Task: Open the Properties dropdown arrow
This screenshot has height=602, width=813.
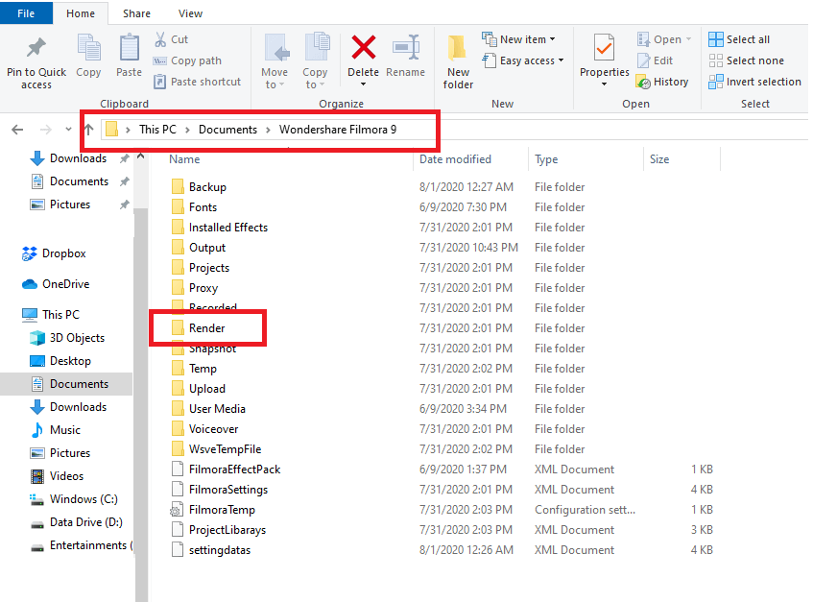Action: (x=605, y=84)
